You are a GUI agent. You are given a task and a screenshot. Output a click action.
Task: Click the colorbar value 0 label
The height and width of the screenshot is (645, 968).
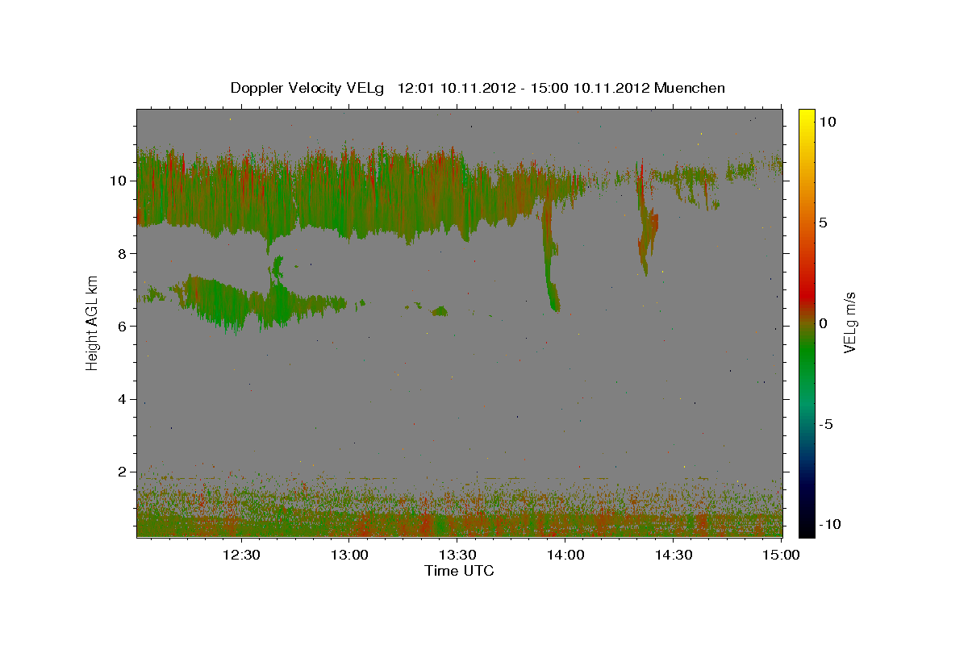(x=823, y=323)
